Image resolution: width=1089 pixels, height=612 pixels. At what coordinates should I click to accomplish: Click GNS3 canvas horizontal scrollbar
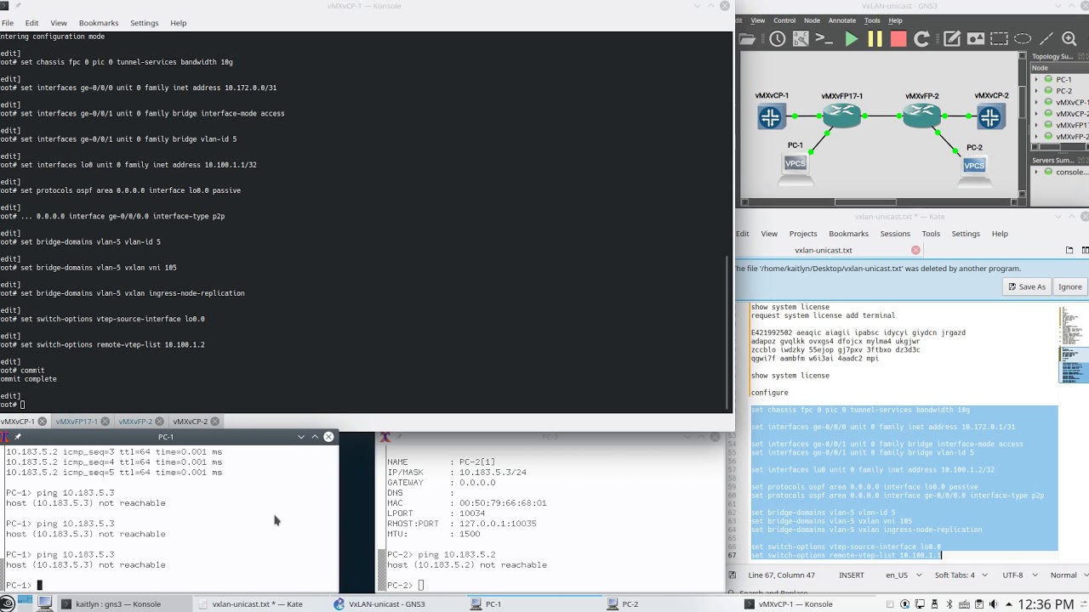pos(865,202)
